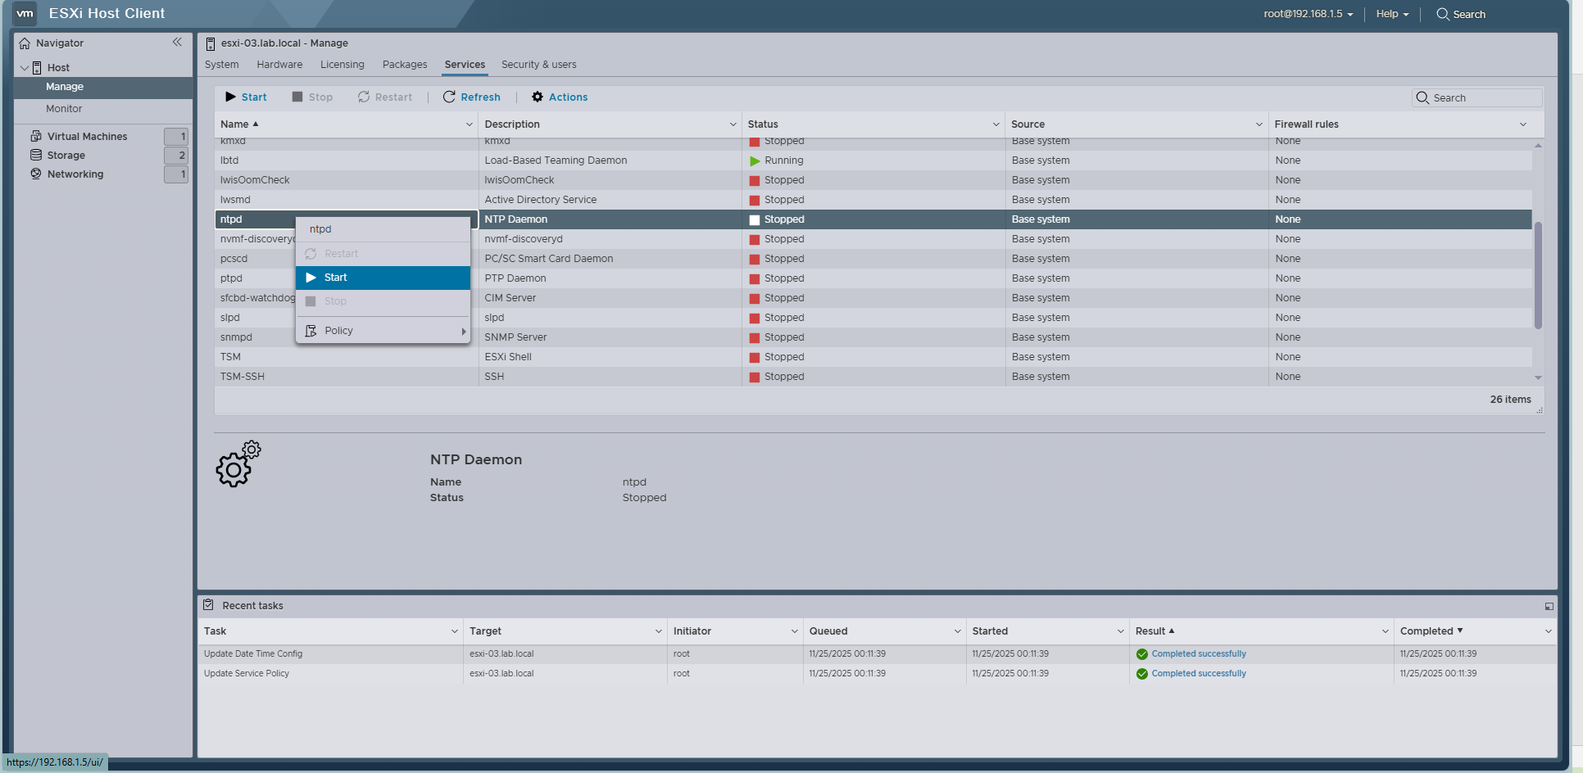1583x773 pixels.
Task: Click the Virtual Machines icon in Navigator
Action: pyautogui.click(x=36, y=136)
